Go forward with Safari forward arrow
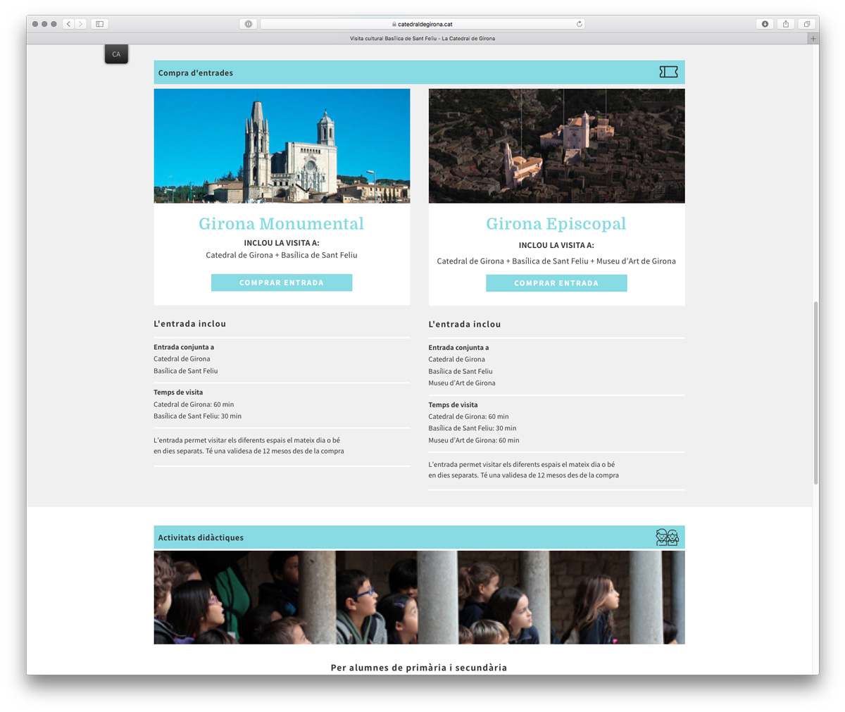 tap(81, 24)
